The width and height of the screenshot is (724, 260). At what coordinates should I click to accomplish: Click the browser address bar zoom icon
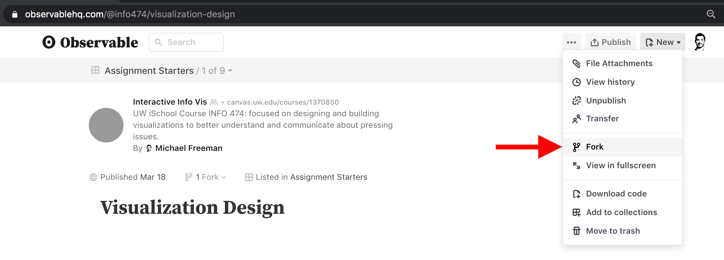click(x=711, y=14)
